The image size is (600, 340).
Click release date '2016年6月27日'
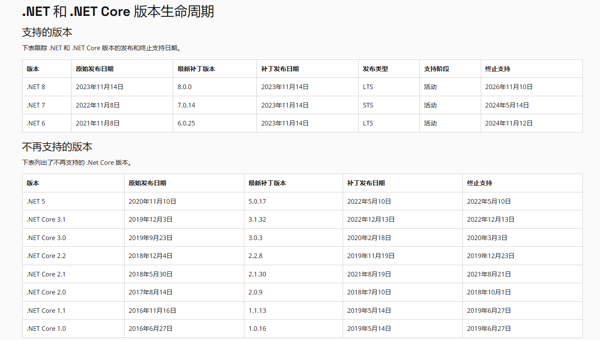(151, 328)
